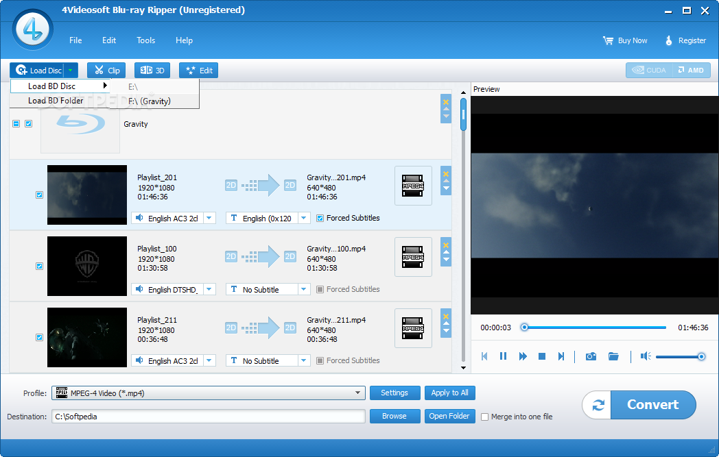Viewport: 719px width, 457px height.
Task: Click the Register link
Action: [685, 40]
